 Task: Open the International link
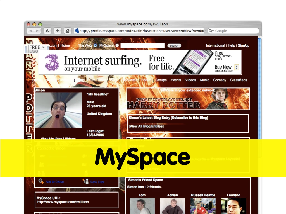215,45
